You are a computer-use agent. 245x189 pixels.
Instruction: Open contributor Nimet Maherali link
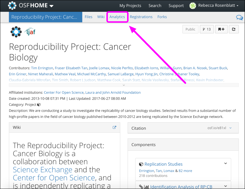pos(41,74)
